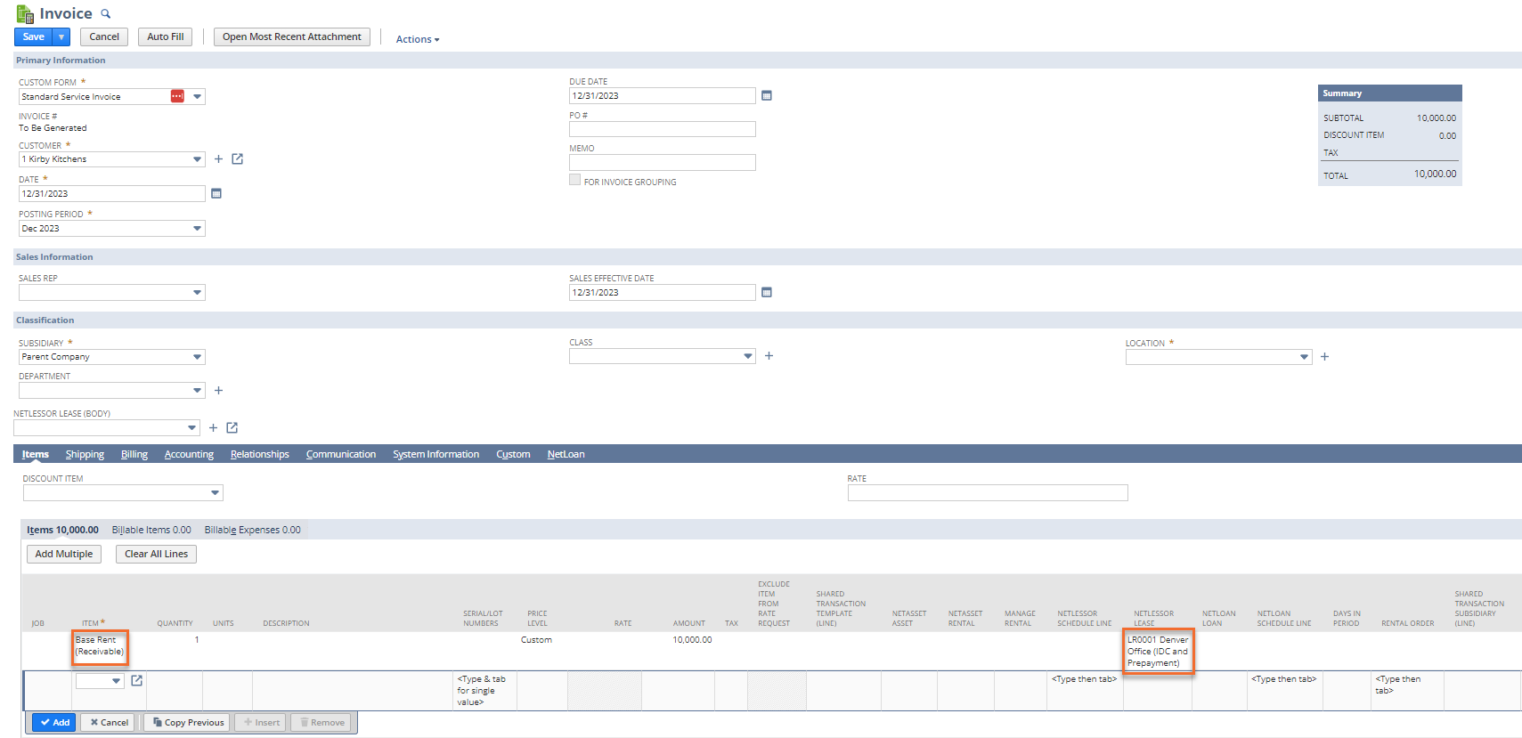This screenshot has width=1522, height=738.
Task: Switch to the NetLoan tab
Action: (x=566, y=455)
